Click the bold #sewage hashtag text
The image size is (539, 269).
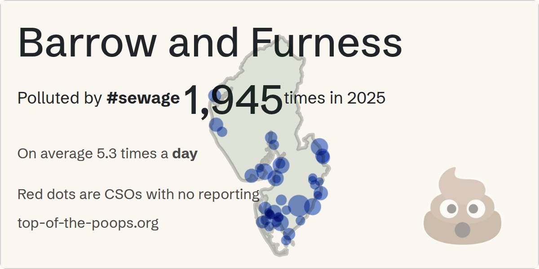pyautogui.click(x=143, y=98)
